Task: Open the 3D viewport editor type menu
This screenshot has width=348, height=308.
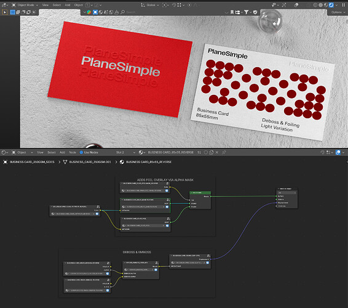Action: (5, 5)
